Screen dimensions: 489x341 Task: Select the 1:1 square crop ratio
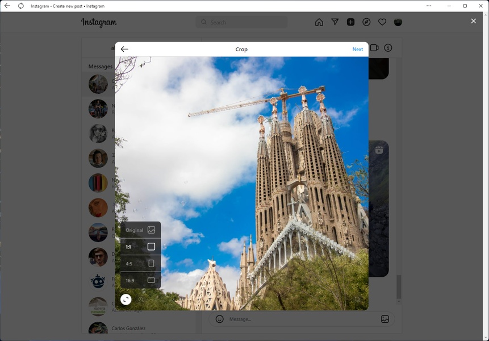pos(140,247)
